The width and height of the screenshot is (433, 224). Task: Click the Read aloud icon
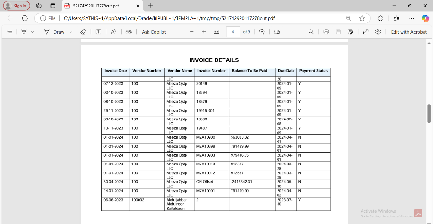114,32
